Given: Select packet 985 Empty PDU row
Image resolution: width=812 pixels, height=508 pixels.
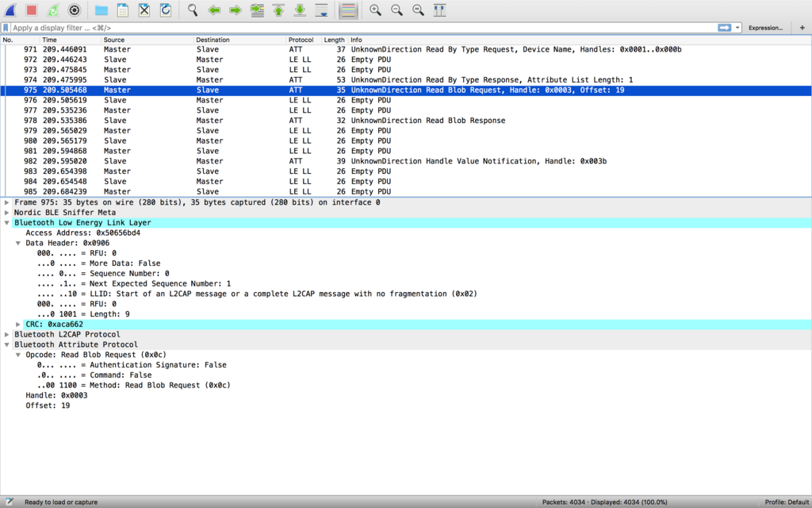Looking at the screenshot, I should [406, 191].
